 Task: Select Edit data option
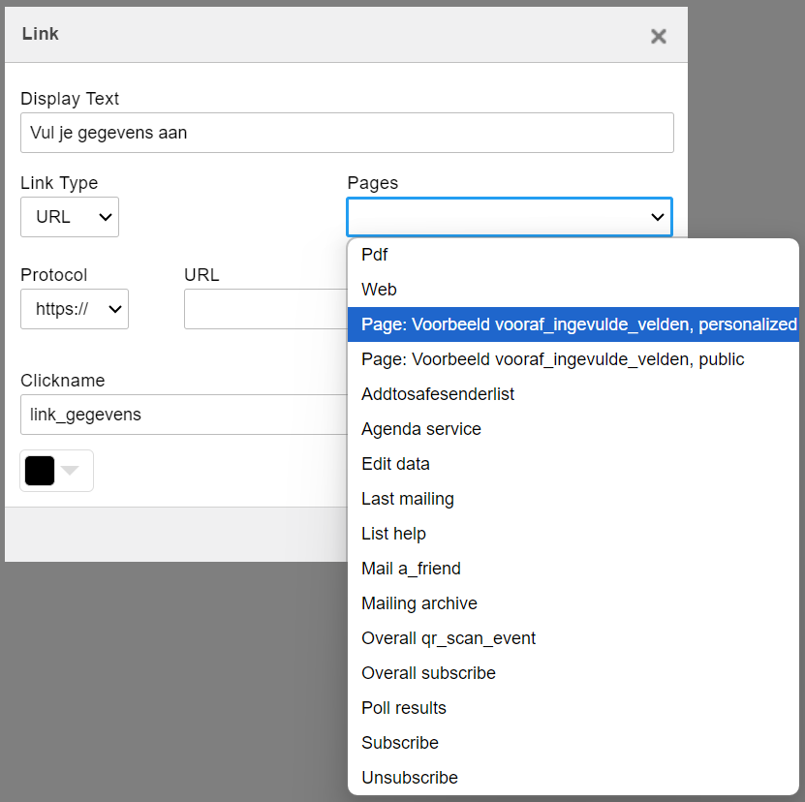click(395, 464)
